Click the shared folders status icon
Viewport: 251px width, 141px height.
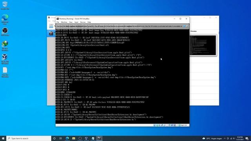tap(167, 125)
